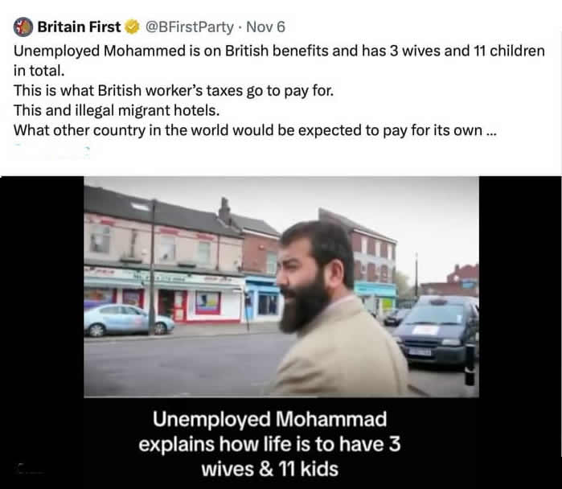Expand the truncated tweet via the ellipsis
This screenshot has height=489, width=562.
click(491, 130)
